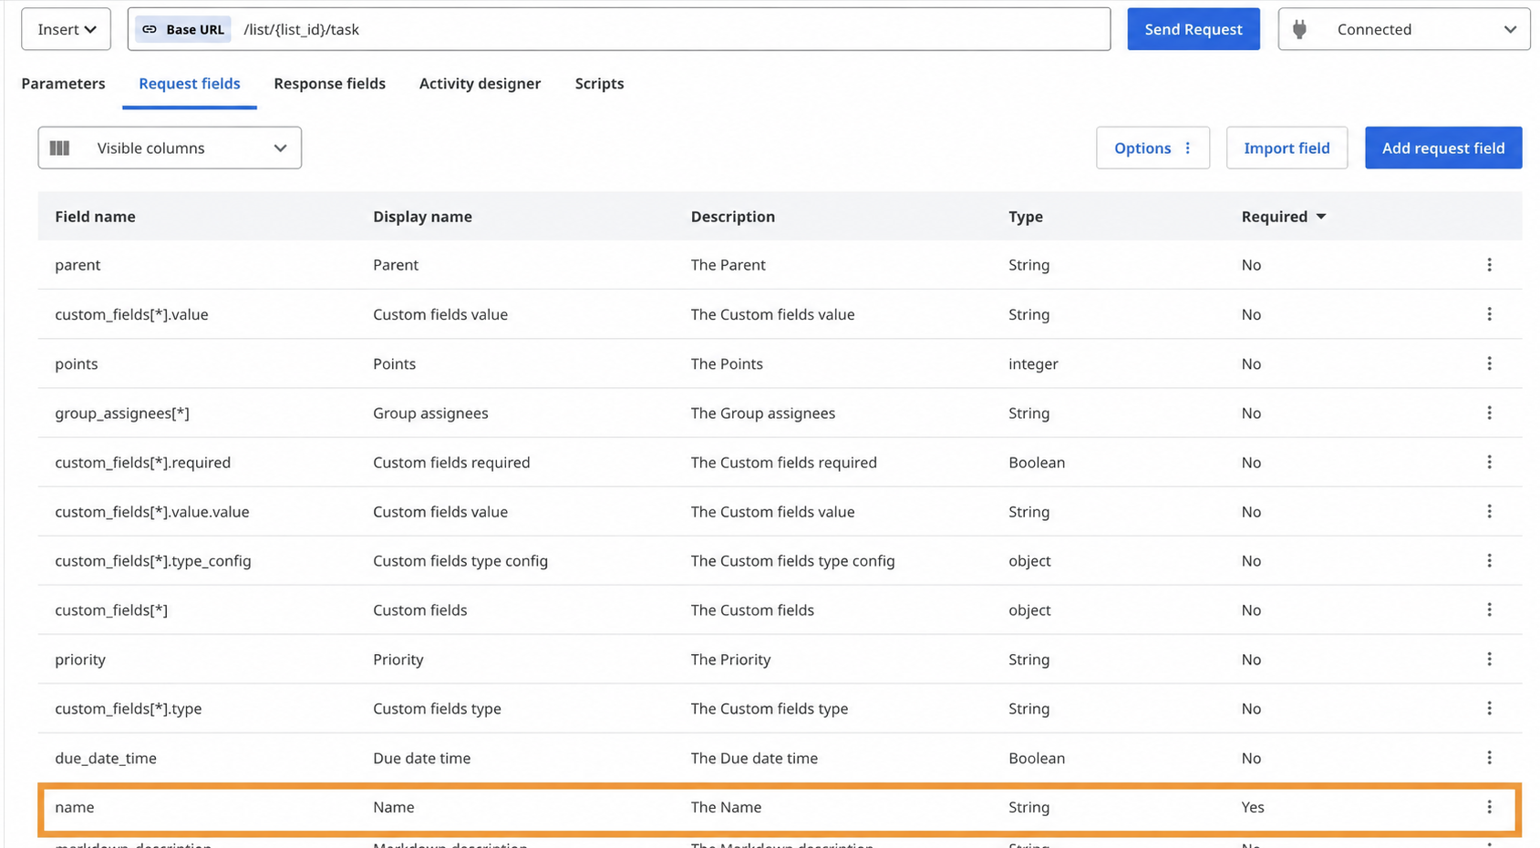Screen dimensions: 1540x848
Task: Select the parent field name cell
Action: tap(78, 265)
